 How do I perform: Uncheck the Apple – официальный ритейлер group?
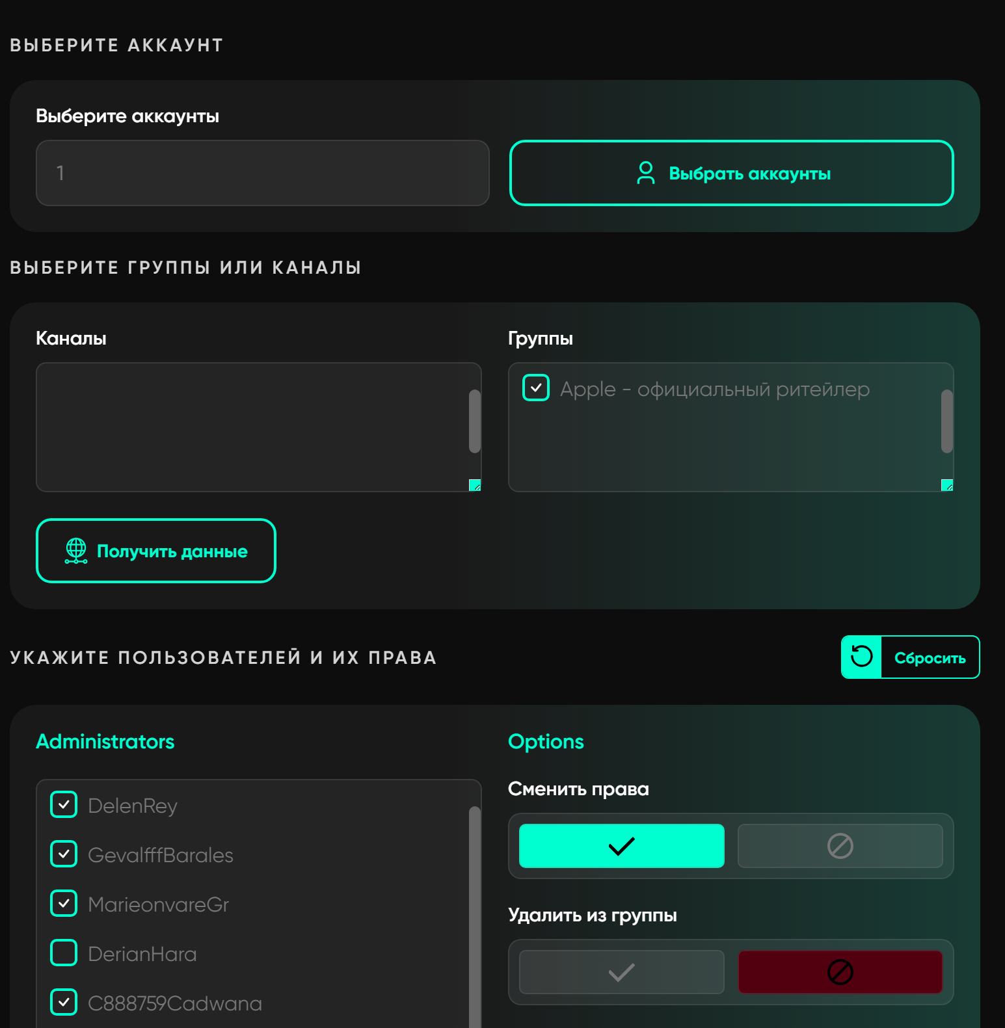click(x=536, y=388)
